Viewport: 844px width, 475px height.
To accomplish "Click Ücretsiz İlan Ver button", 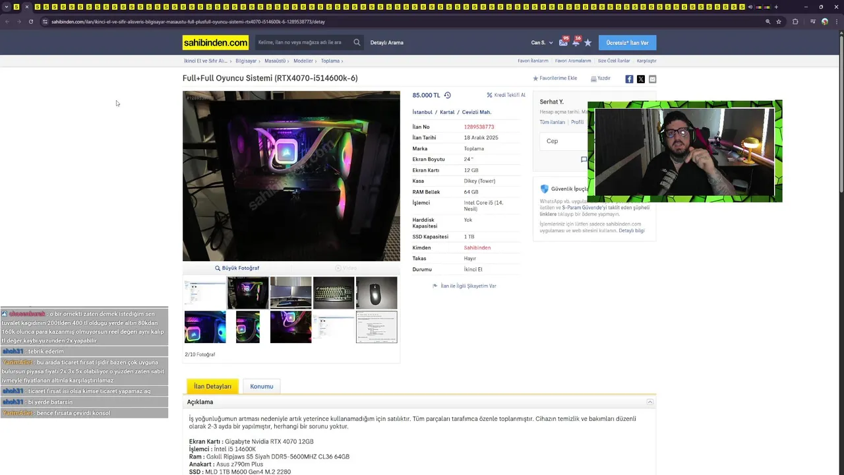I will (627, 43).
